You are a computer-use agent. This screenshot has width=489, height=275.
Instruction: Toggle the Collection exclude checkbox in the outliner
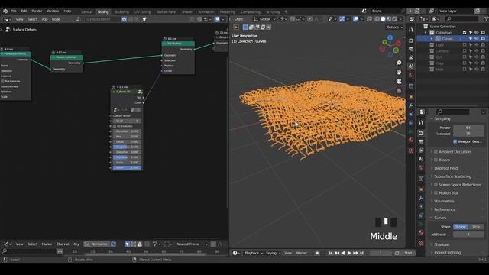point(465,32)
